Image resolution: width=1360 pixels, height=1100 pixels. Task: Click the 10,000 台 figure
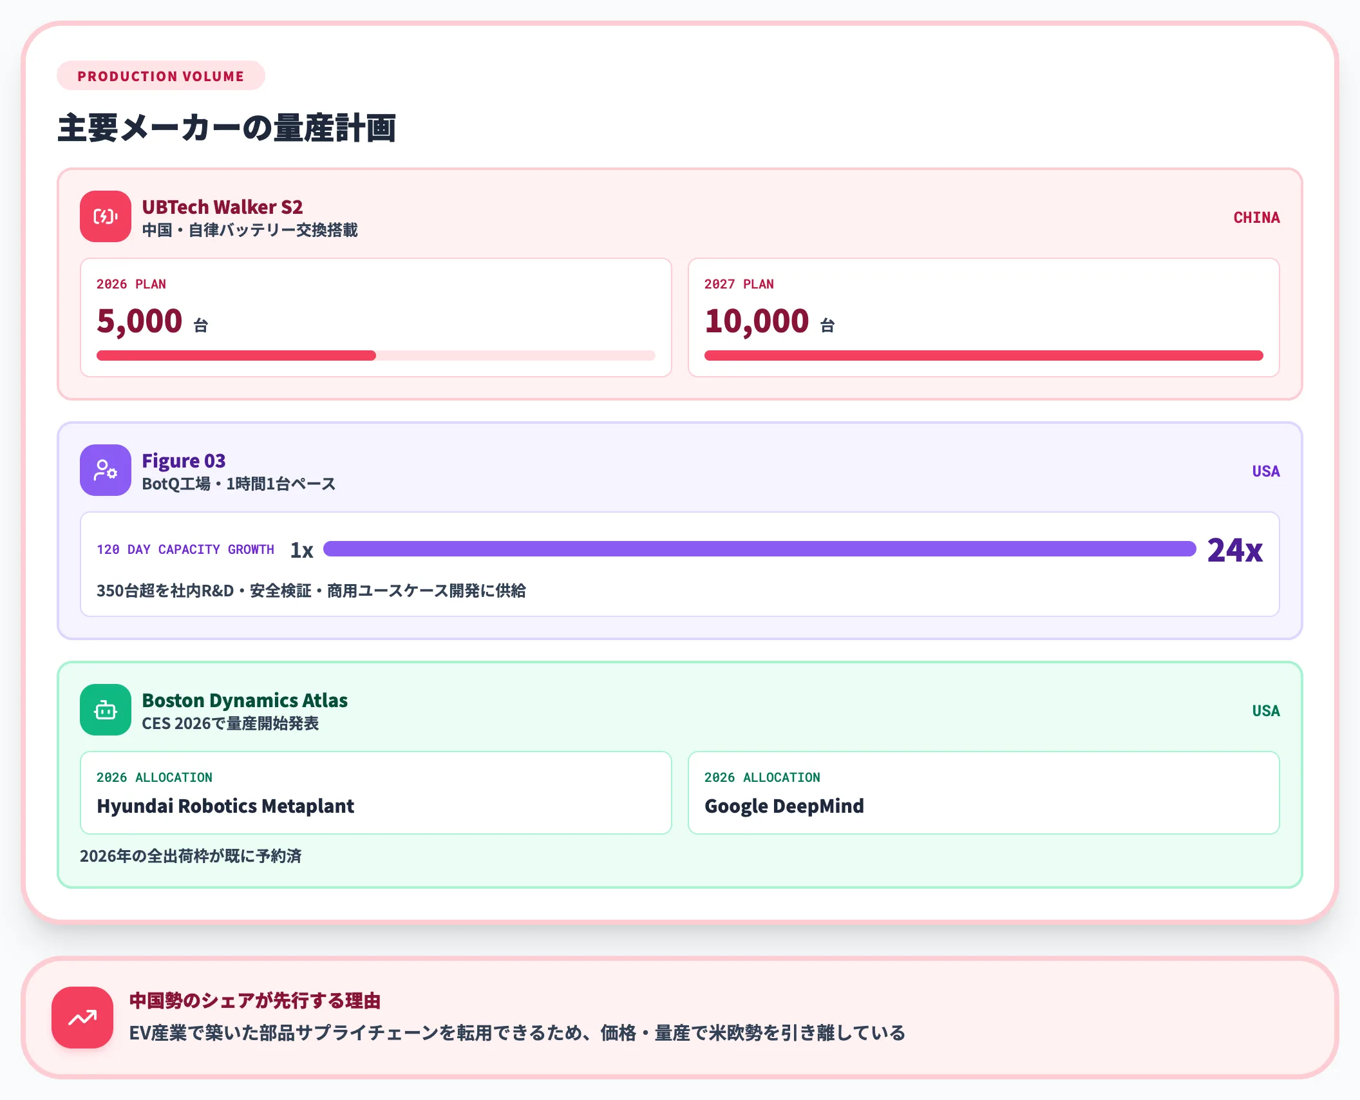tap(770, 321)
